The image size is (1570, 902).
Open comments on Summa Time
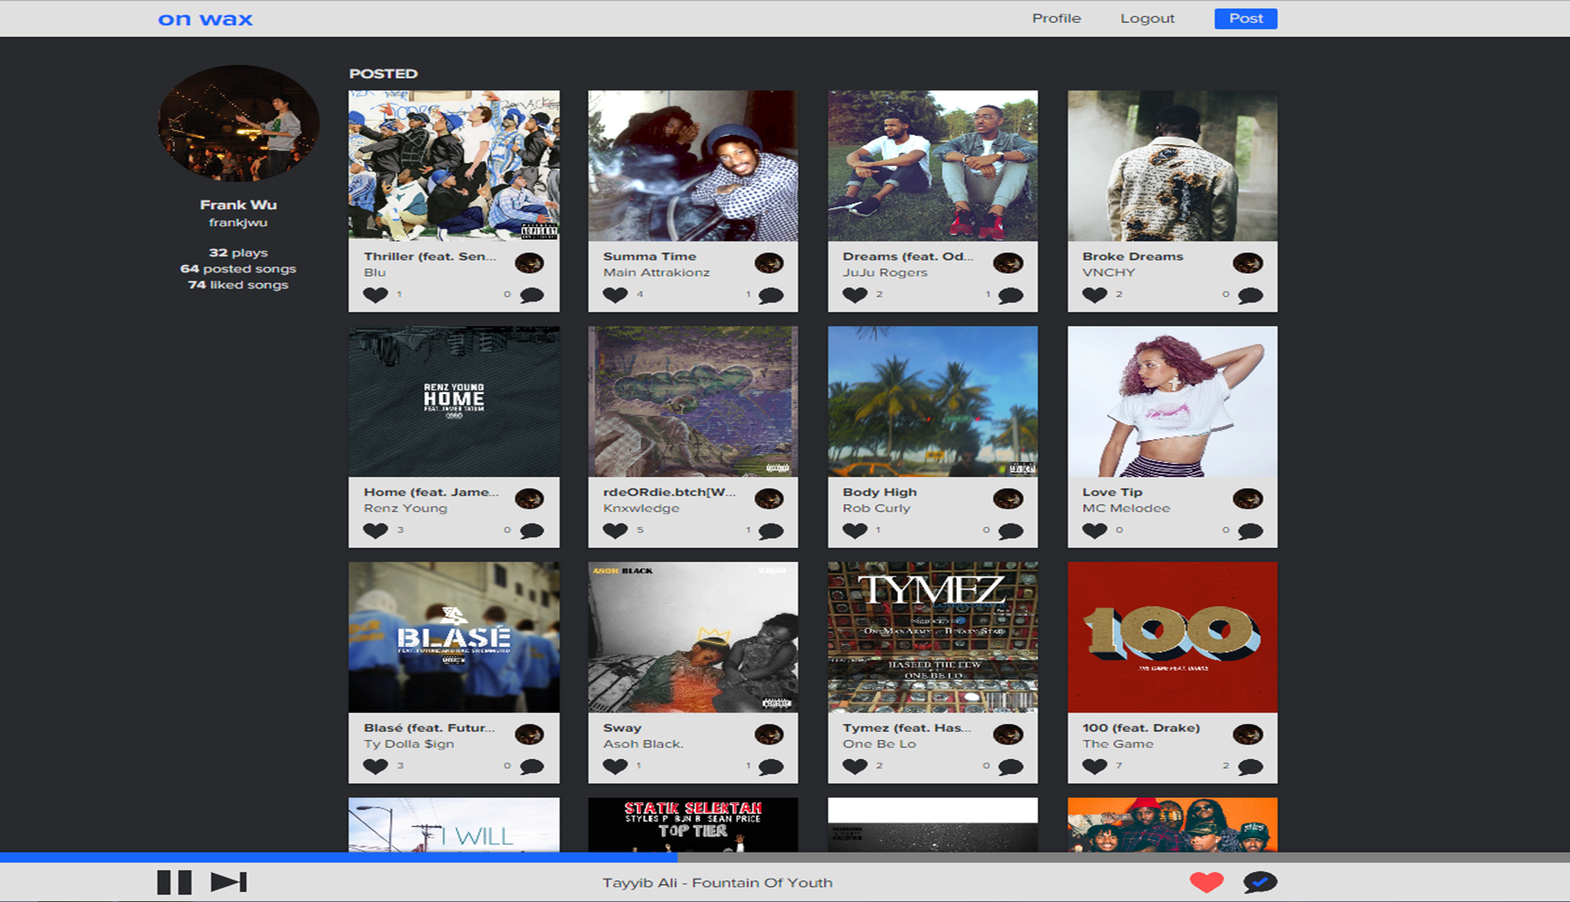pos(771,295)
